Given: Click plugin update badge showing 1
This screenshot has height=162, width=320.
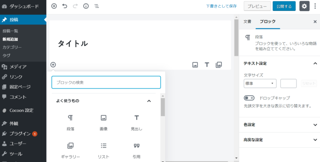Looking at the screenshot, I should pyautogui.click(x=35, y=134).
